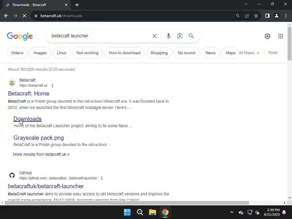Show hidden system tray icons

click(232, 212)
